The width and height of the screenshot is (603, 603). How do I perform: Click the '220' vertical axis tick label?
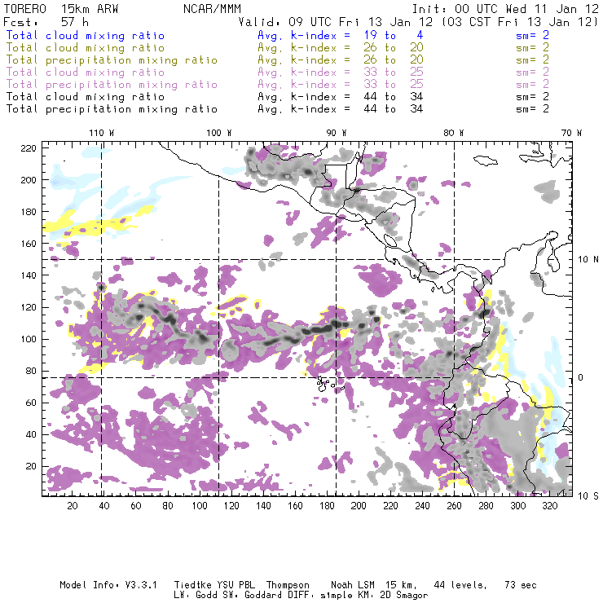(x=29, y=148)
